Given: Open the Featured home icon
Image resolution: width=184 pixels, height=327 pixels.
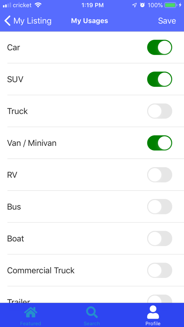Looking at the screenshot, I should click(x=30, y=312).
